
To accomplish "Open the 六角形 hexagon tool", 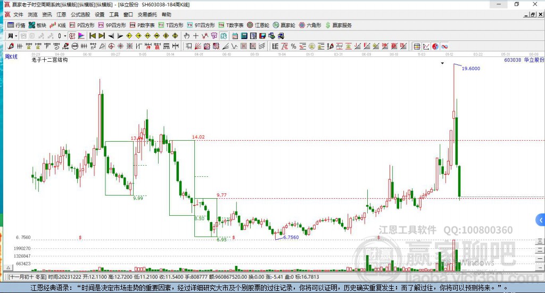I will [x=310, y=25].
